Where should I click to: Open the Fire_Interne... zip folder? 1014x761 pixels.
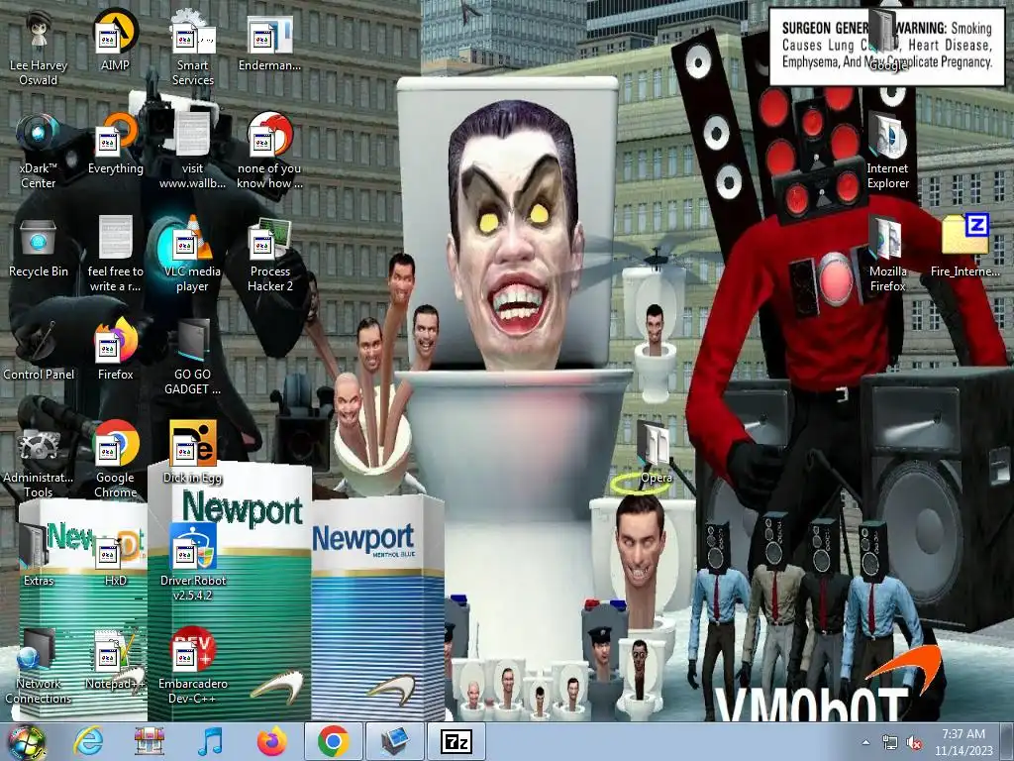[x=964, y=247]
